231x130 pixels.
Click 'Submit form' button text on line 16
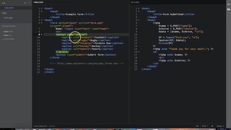click(95, 55)
